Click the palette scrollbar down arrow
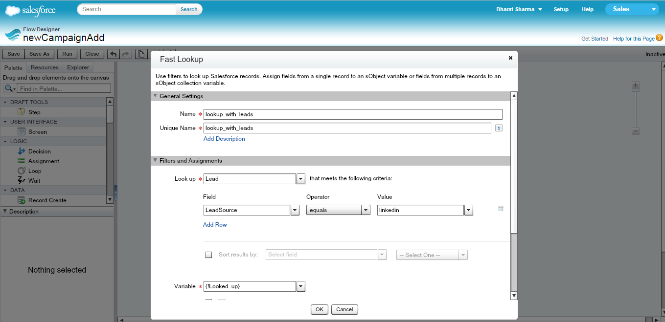This screenshot has height=322, width=665. pyautogui.click(x=110, y=199)
